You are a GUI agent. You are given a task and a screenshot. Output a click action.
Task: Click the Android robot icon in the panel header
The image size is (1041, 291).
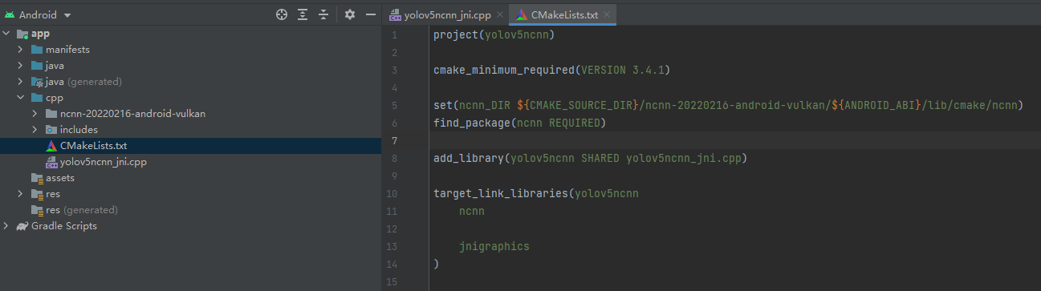10,15
